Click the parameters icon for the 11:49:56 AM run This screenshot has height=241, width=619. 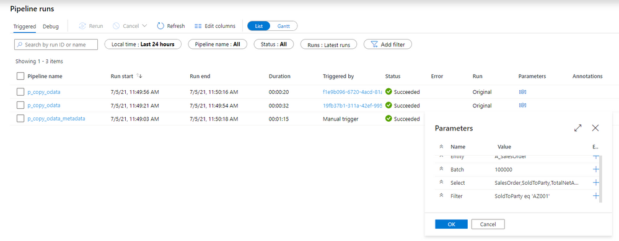(522, 91)
